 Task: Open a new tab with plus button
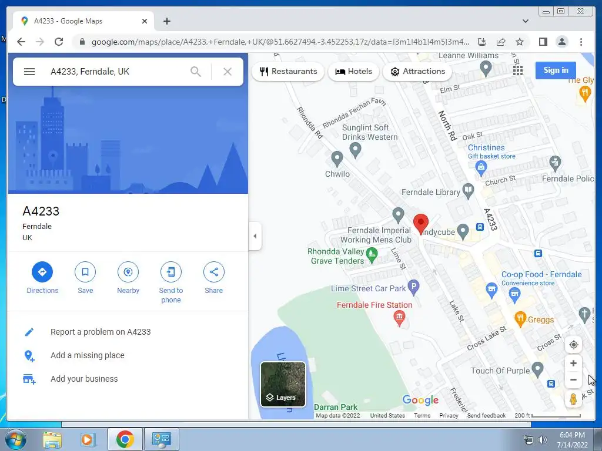click(x=166, y=21)
